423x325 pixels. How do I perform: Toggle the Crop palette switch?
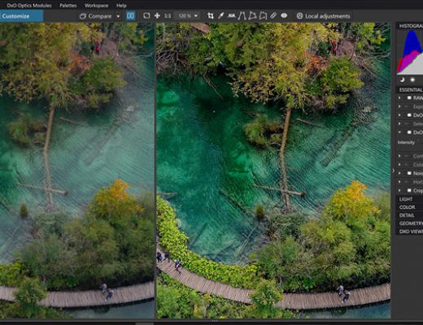409,190
